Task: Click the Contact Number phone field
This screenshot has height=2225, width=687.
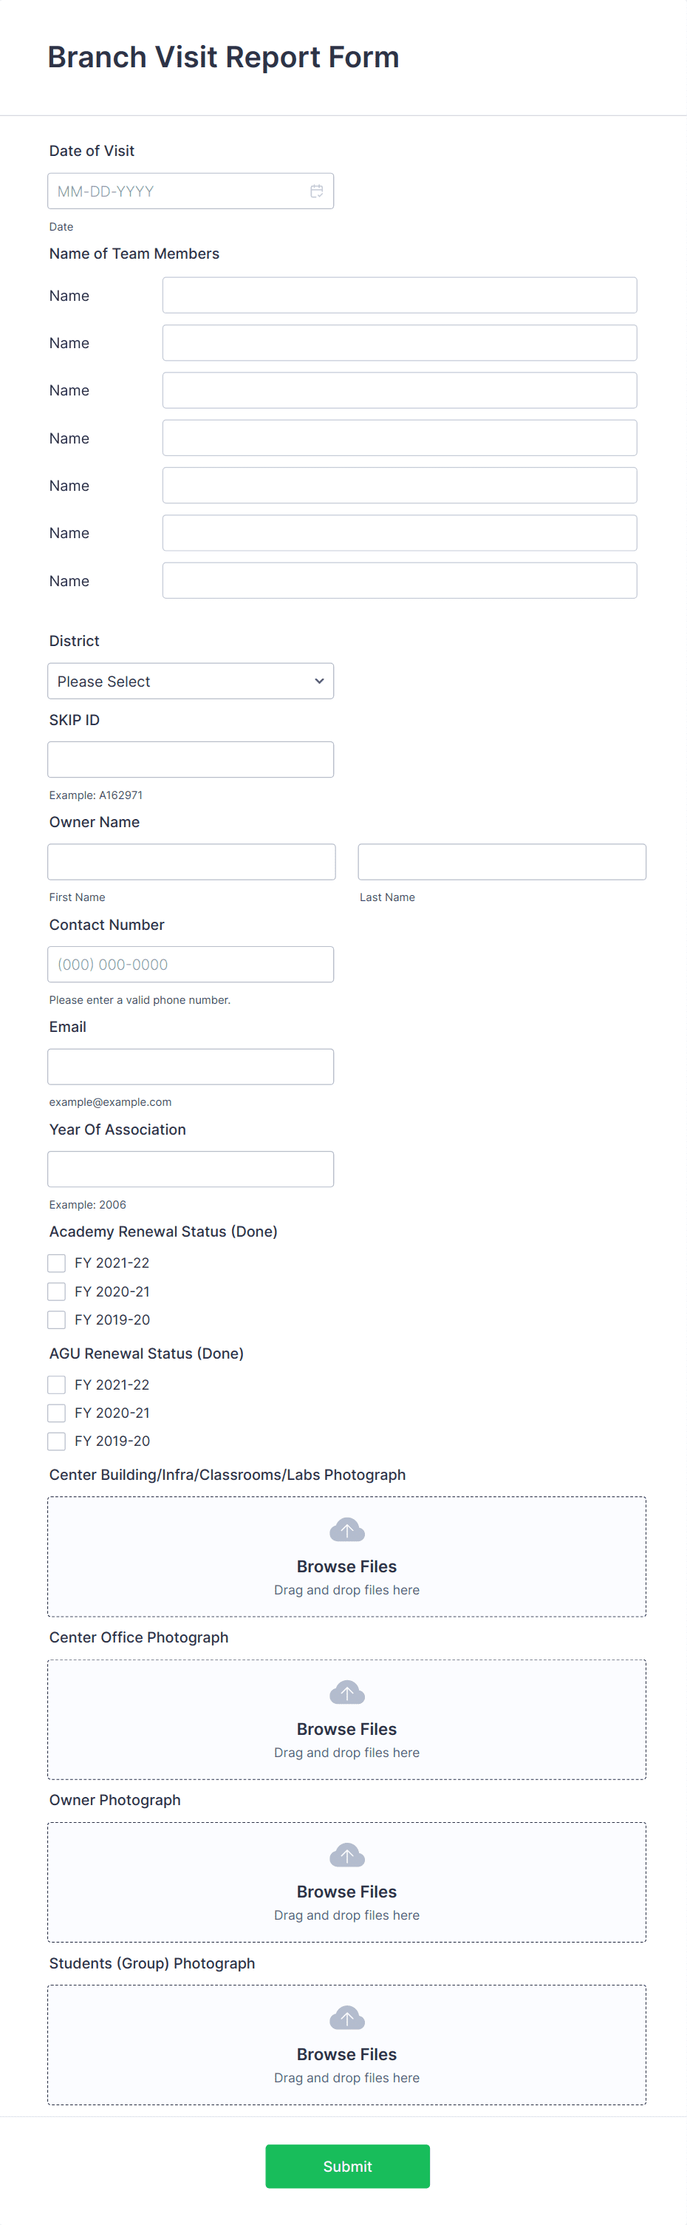Action: click(x=191, y=964)
